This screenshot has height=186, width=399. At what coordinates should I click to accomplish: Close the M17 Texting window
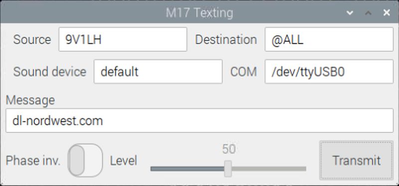[x=387, y=13]
